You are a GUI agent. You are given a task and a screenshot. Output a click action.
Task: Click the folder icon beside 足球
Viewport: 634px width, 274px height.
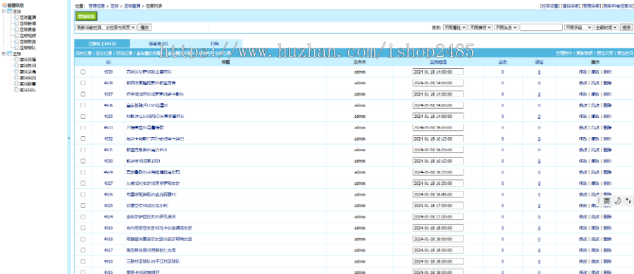click(x=10, y=11)
